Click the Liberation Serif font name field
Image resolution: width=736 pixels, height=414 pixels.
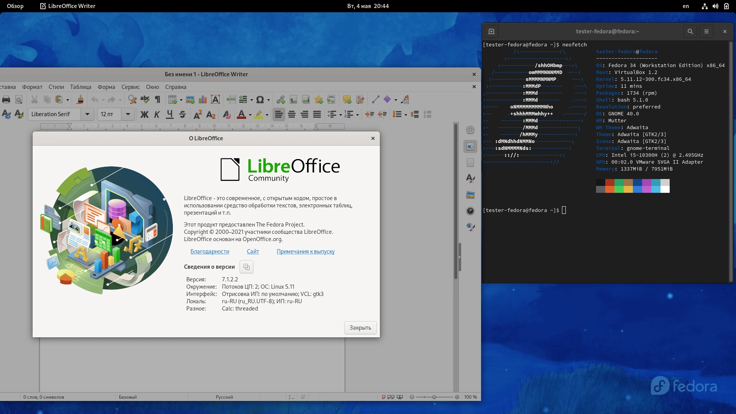(x=54, y=114)
